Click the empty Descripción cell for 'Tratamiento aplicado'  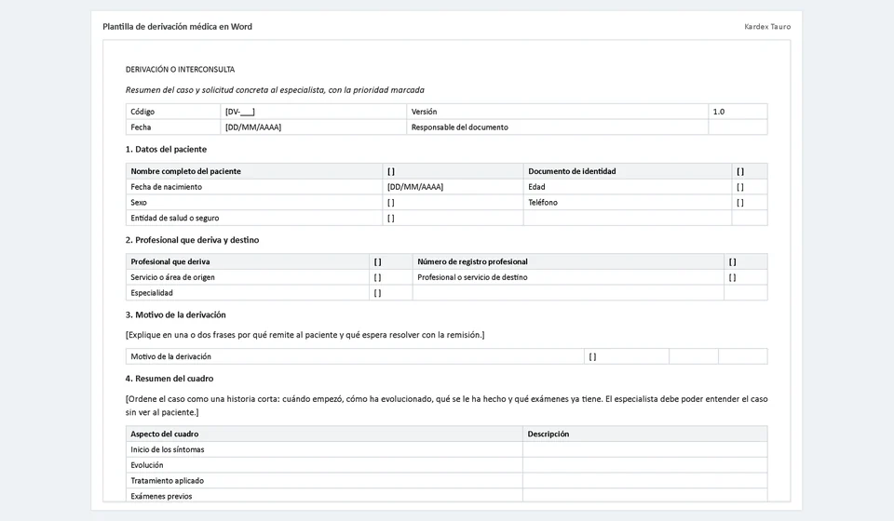[644, 481]
